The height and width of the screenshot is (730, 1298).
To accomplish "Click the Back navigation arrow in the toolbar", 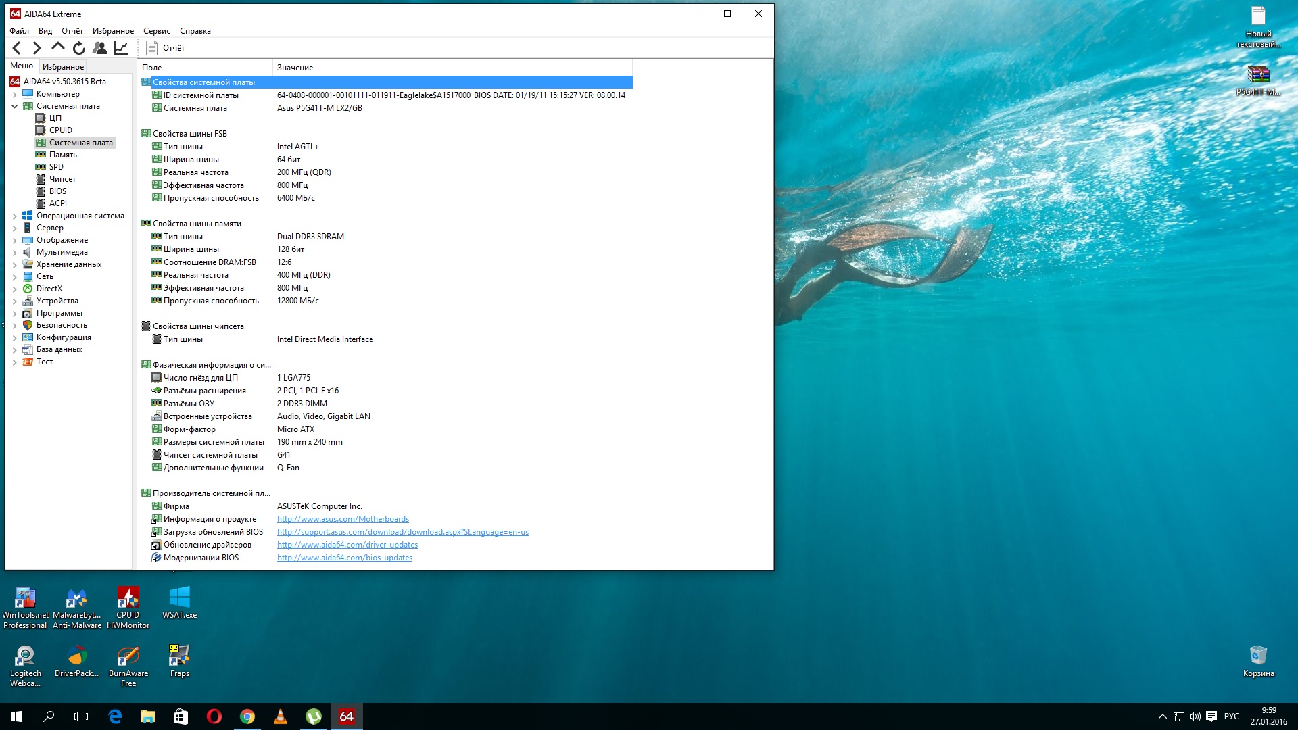I will tap(17, 48).
